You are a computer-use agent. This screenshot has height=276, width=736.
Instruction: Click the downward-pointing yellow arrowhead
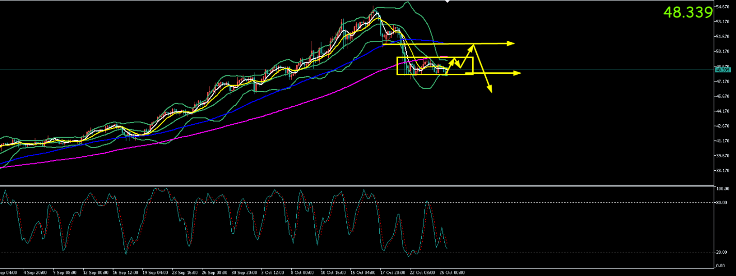point(489,90)
